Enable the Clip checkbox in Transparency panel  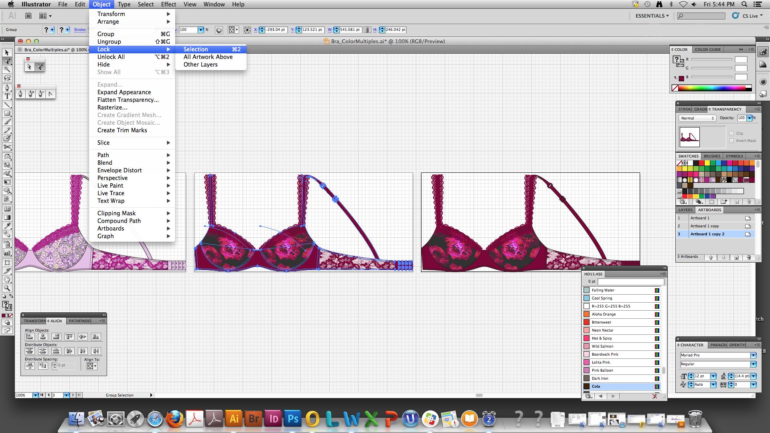[x=731, y=134]
